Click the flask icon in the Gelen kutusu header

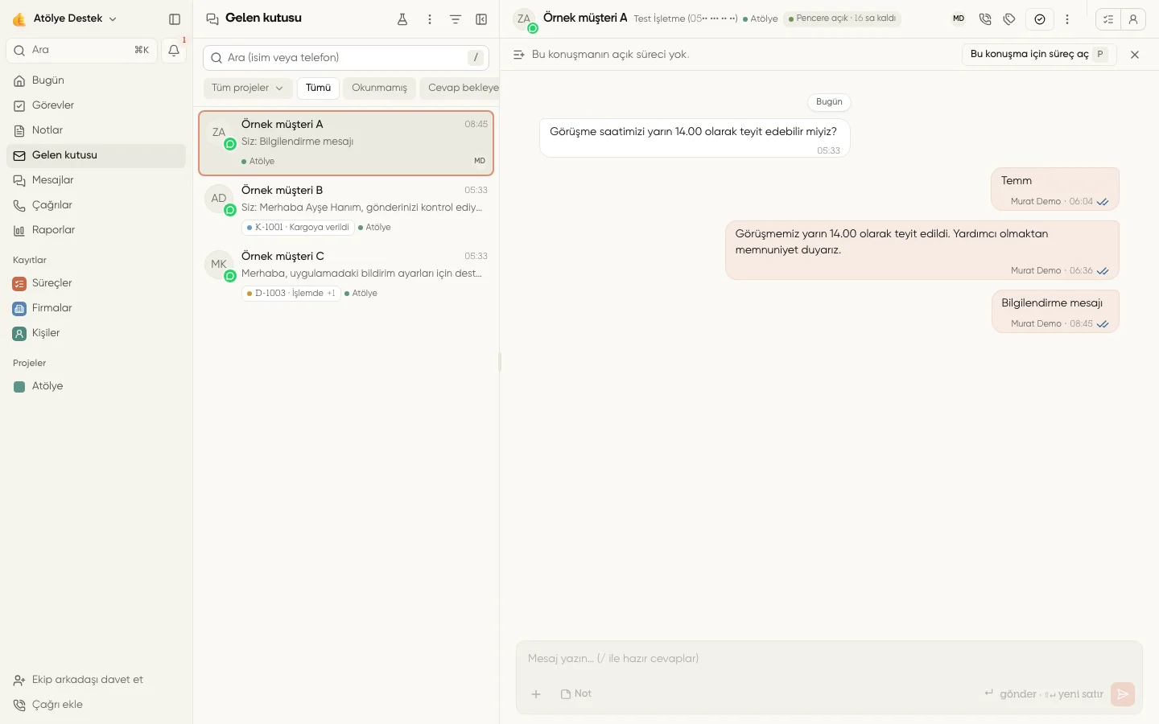402,19
